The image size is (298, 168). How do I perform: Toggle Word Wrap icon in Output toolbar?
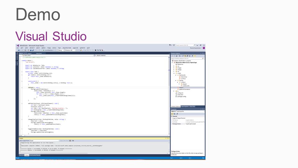coord(73,141)
